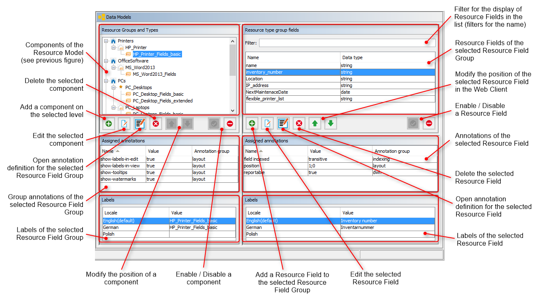Enable the selected Resource Field
539x301 pixels.
coord(412,123)
